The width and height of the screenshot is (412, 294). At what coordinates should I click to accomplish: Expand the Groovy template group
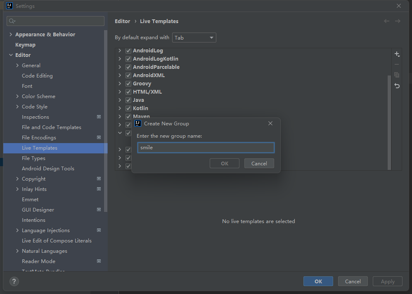[120, 83]
